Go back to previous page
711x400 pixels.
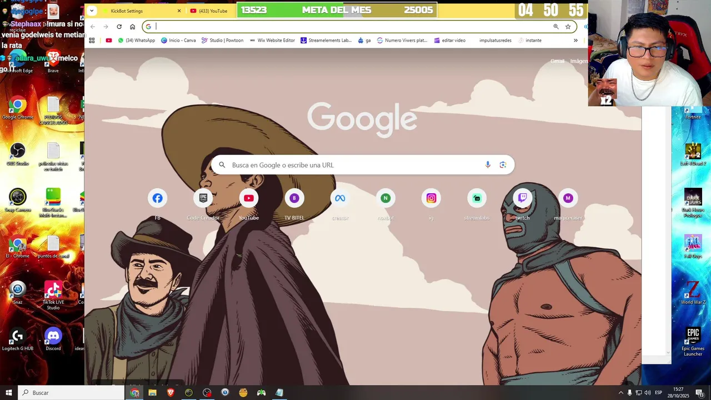coord(92,27)
